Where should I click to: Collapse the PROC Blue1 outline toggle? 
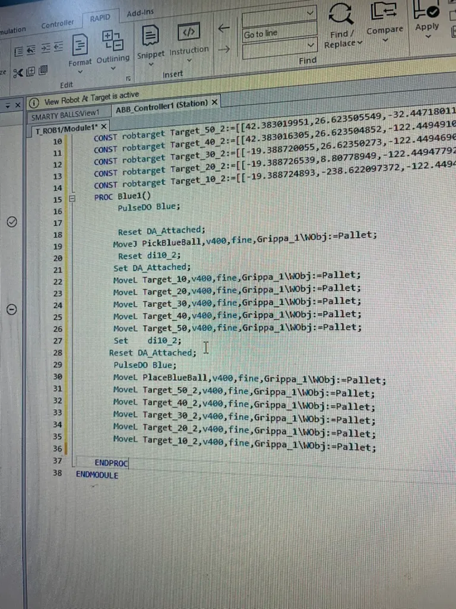coord(72,199)
